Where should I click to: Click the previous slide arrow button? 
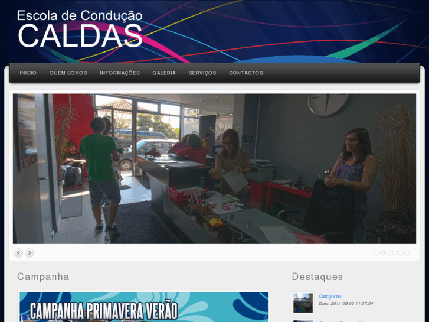pyautogui.click(x=18, y=253)
